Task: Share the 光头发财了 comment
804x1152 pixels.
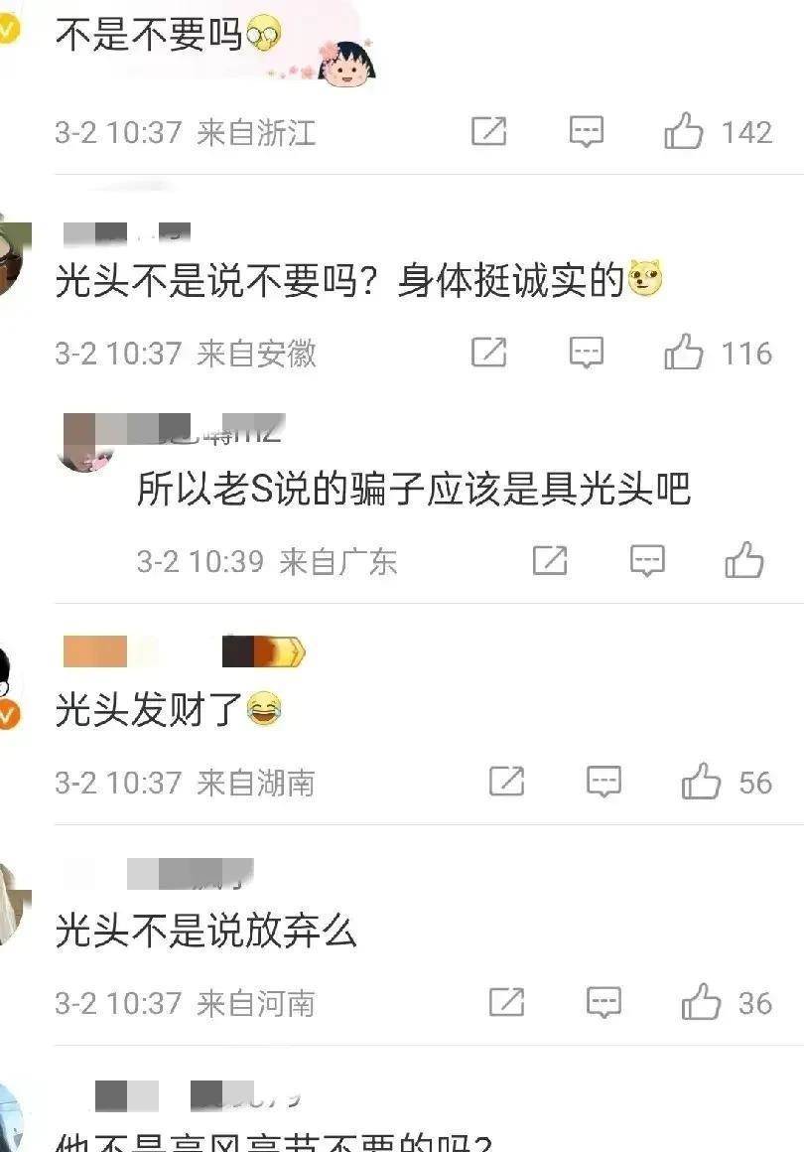Action: tap(506, 782)
